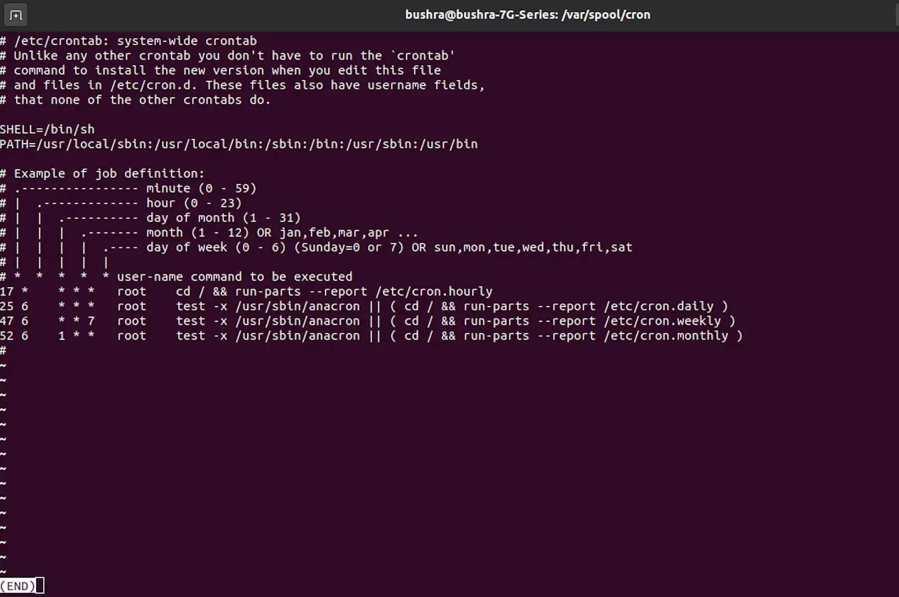Click the SHELL=/bin/sh line
899x597 pixels.
tap(47, 130)
